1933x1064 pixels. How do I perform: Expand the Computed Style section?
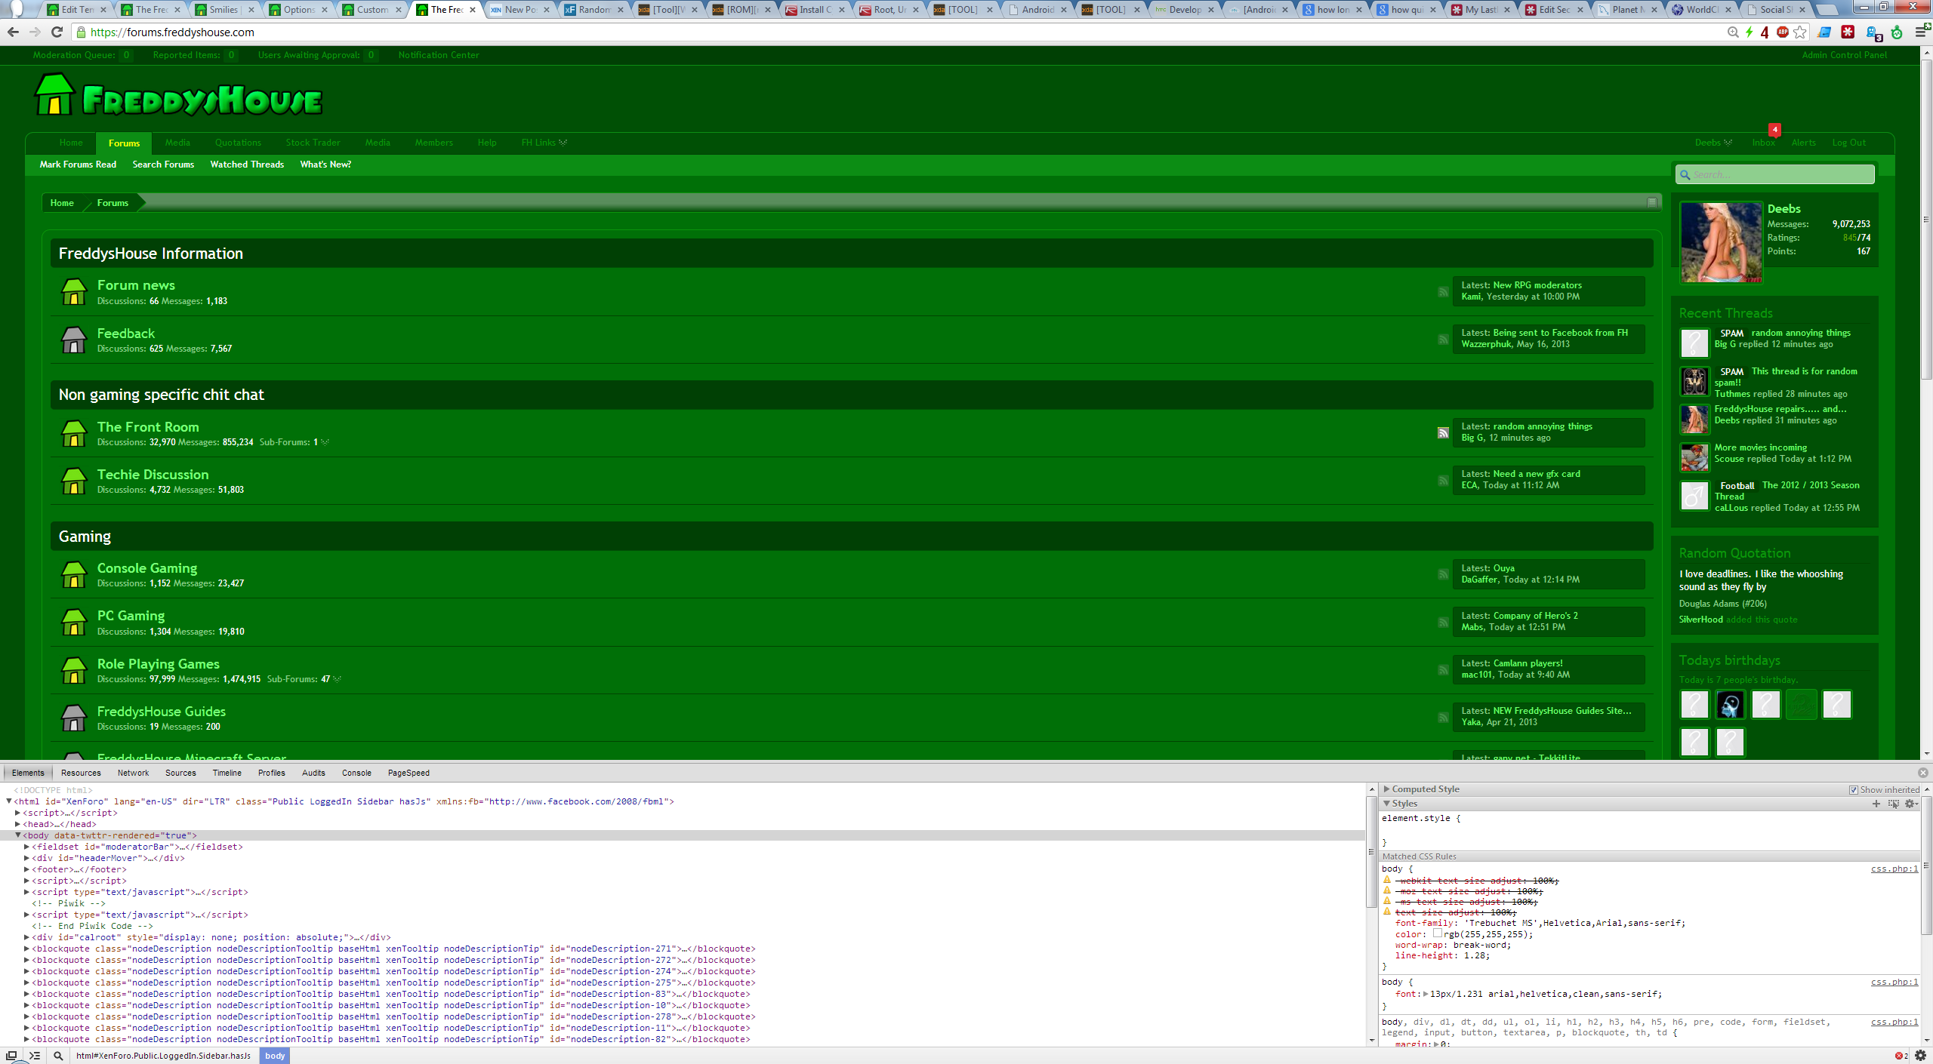click(x=1386, y=789)
